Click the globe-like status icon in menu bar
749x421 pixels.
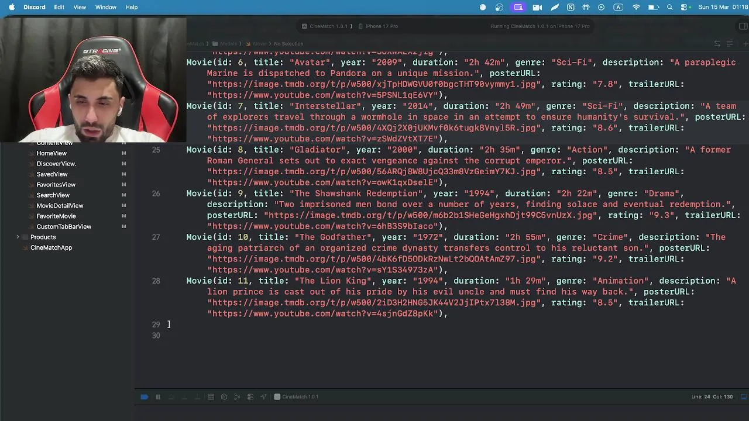point(499,7)
